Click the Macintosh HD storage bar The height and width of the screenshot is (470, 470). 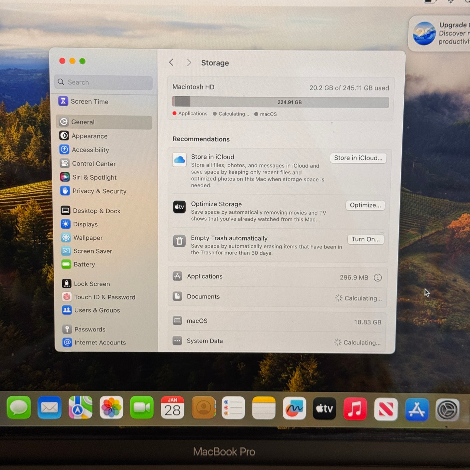point(281,102)
